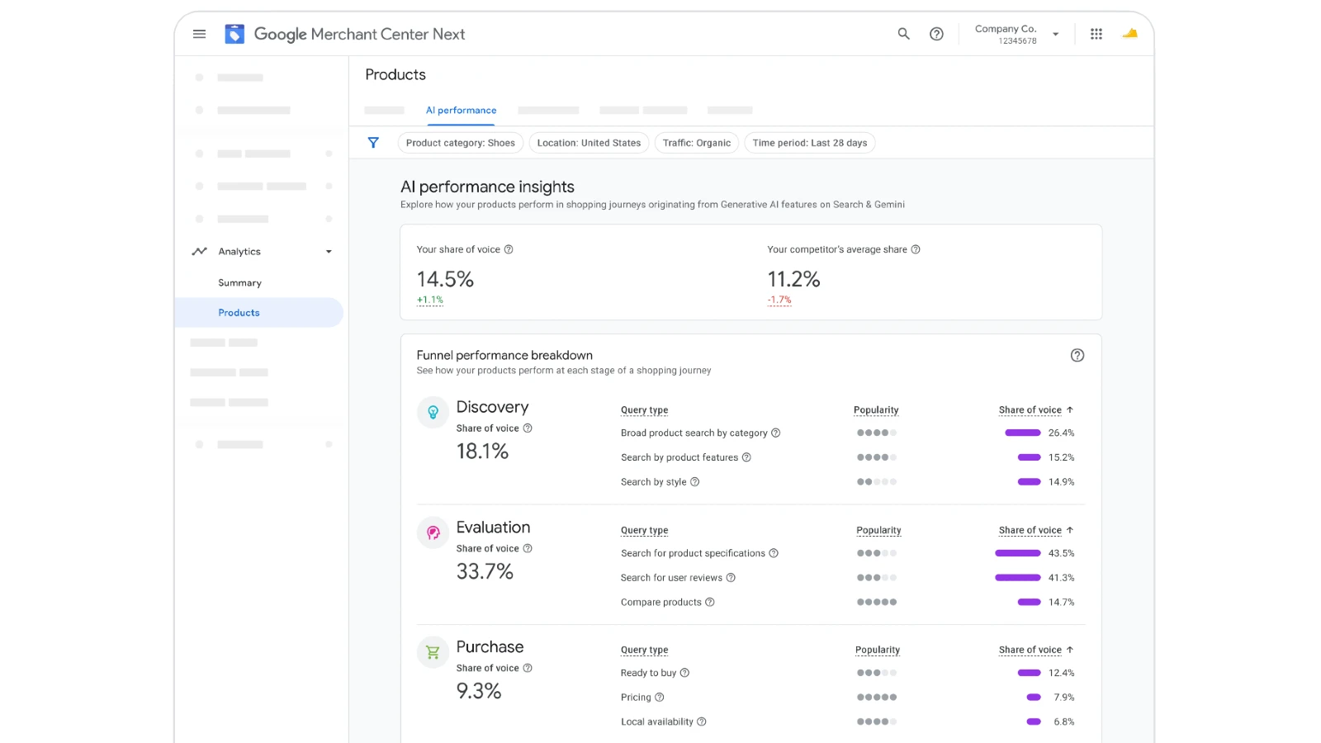Click Discovery Query type column header
The width and height of the screenshot is (1321, 743).
pos(645,410)
